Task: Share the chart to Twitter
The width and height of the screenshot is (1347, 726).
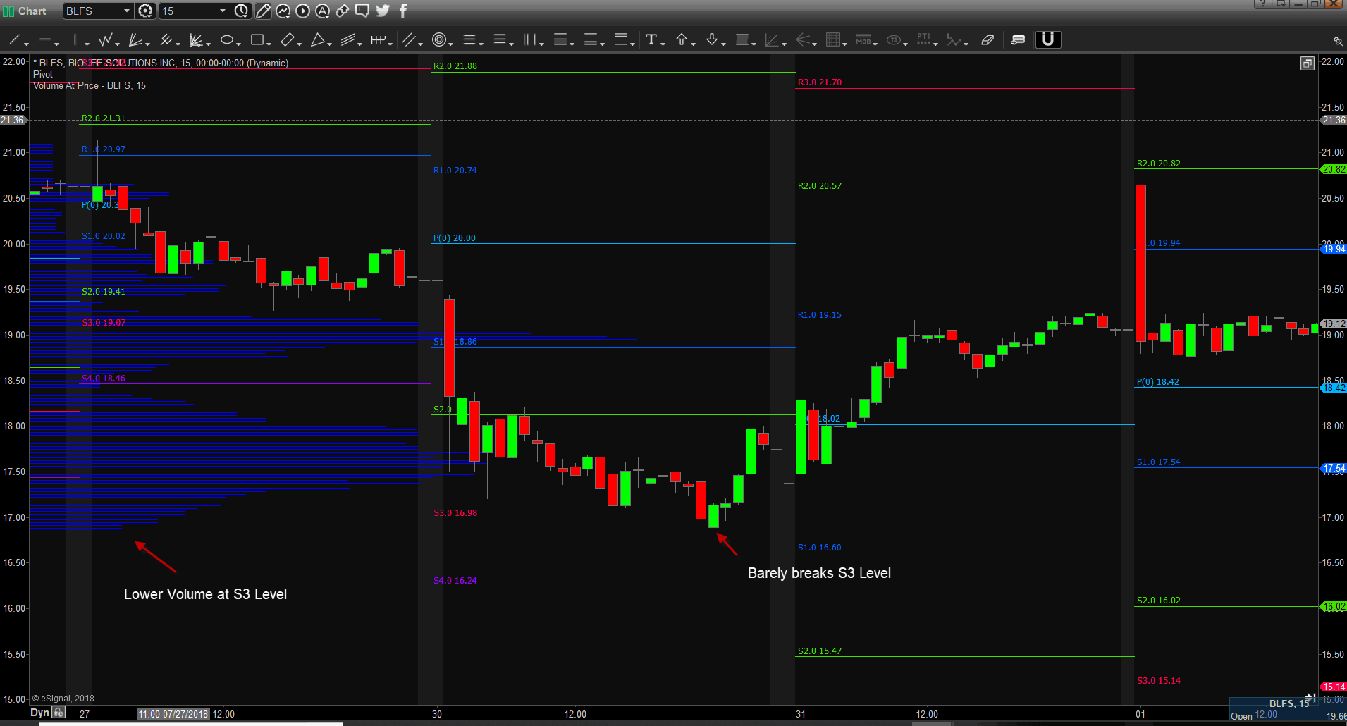Action: [382, 11]
